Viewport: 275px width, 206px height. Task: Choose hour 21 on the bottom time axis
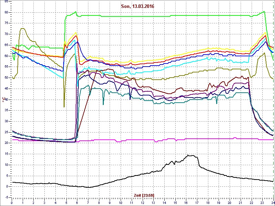pyautogui.click(x=240, y=203)
